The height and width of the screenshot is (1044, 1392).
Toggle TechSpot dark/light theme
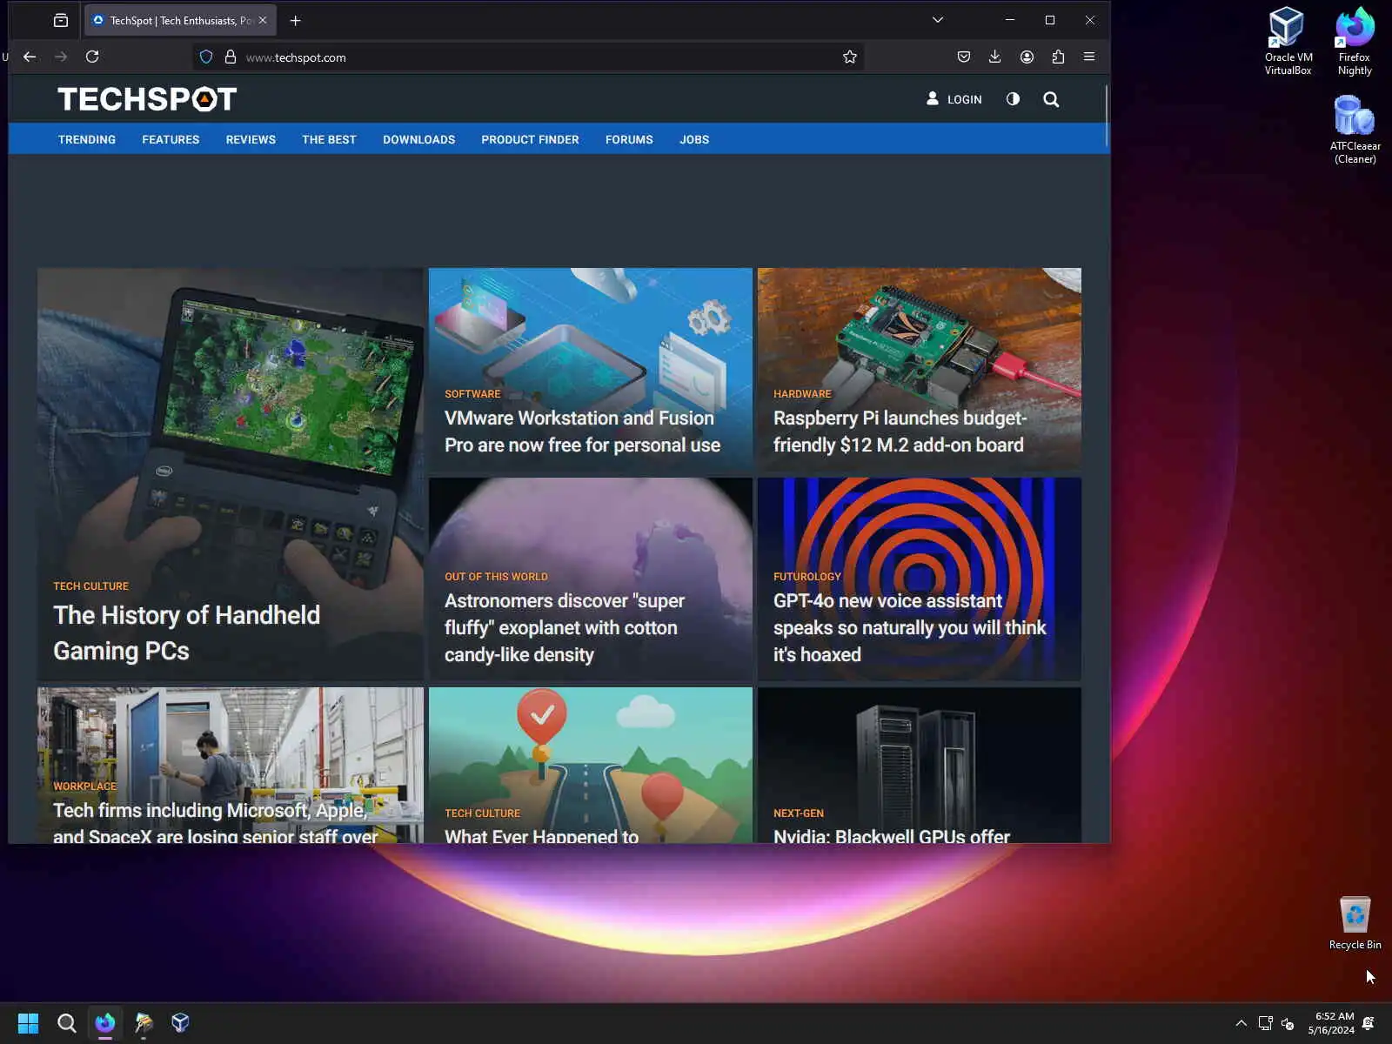point(1013,99)
